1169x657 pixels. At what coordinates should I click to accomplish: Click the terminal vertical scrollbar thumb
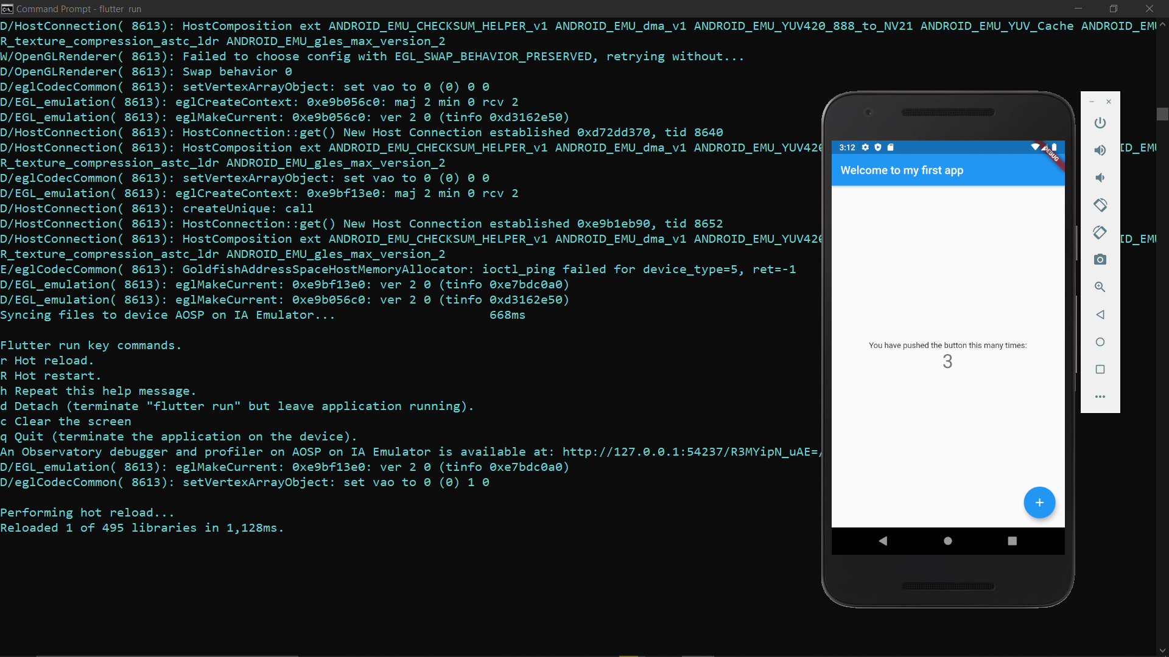[x=1162, y=114]
